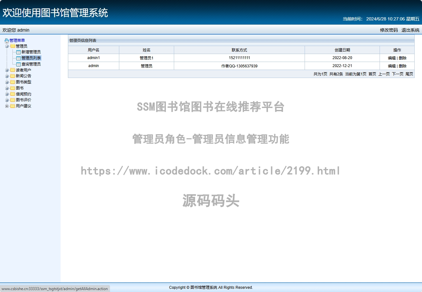Go to 下一页 in pagination
The width and height of the screenshot is (422, 292).
398,74
